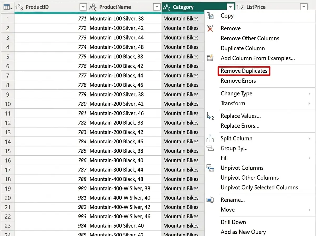The image size is (316, 236).
Task: Select Unpivot Only Selected Columns
Action: tap(259, 188)
